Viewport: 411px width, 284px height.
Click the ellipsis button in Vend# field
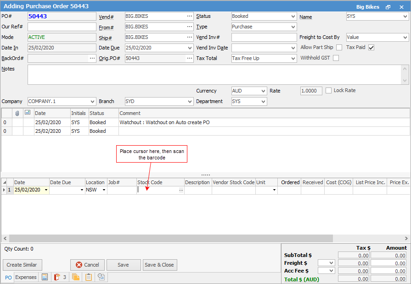(189, 16)
